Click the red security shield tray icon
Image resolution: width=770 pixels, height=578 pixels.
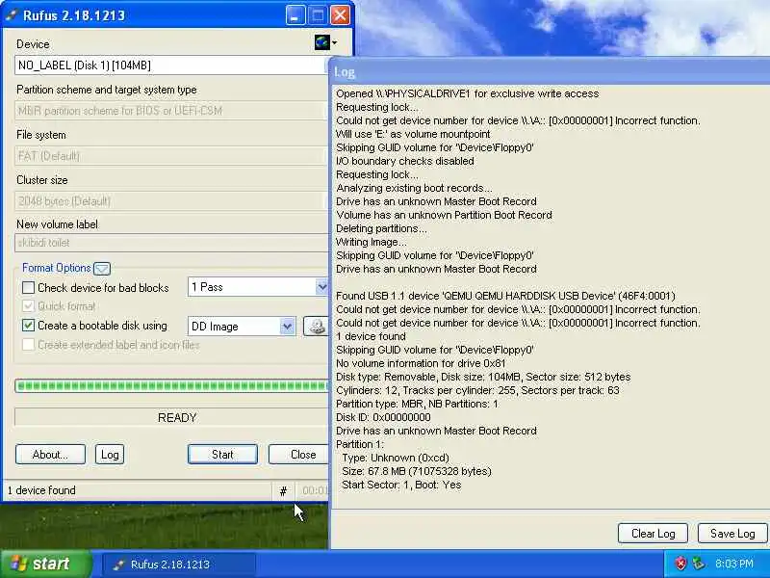pyautogui.click(x=680, y=564)
